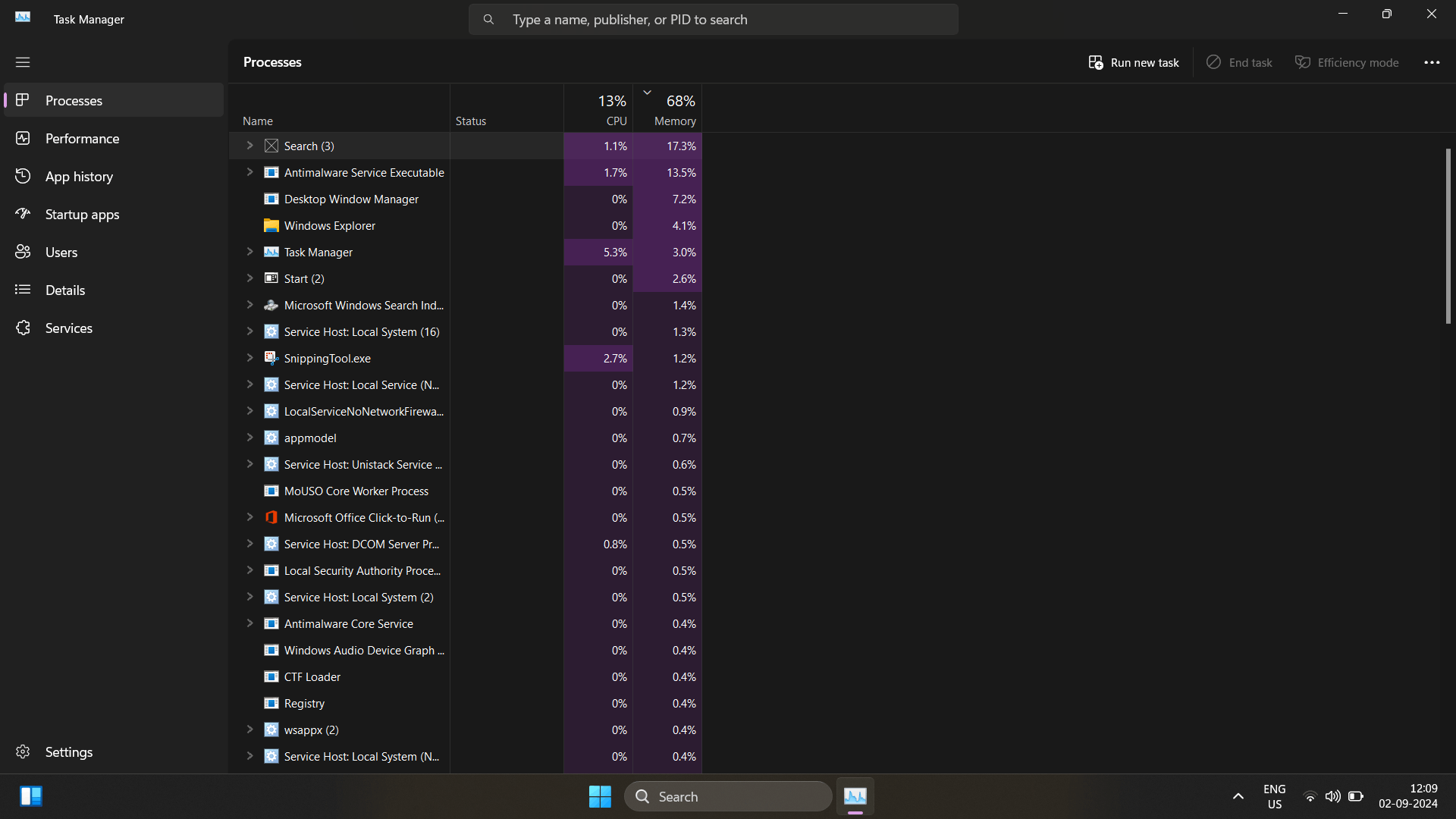Open Settings gear in the sidebar
The height and width of the screenshot is (819, 1456).
tap(23, 752)
